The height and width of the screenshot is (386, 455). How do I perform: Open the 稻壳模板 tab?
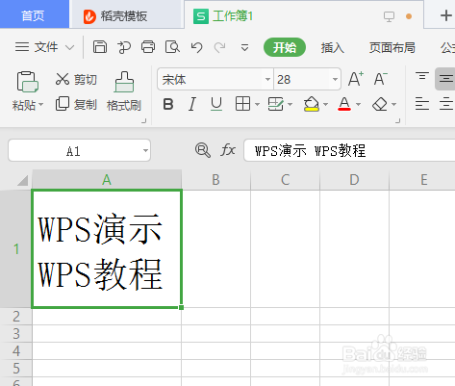click(127, 15)
